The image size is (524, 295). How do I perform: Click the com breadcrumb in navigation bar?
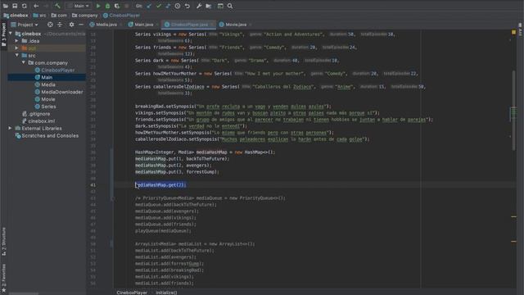click(x=59, y=16)
